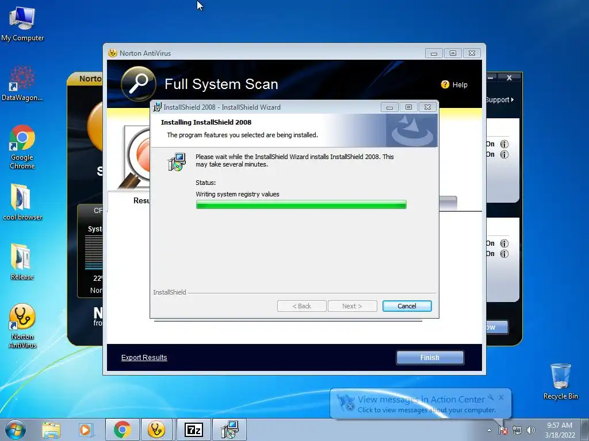The image size is (589, 441).
Task: View messages in Action Center notification
Action: point(420,400)
